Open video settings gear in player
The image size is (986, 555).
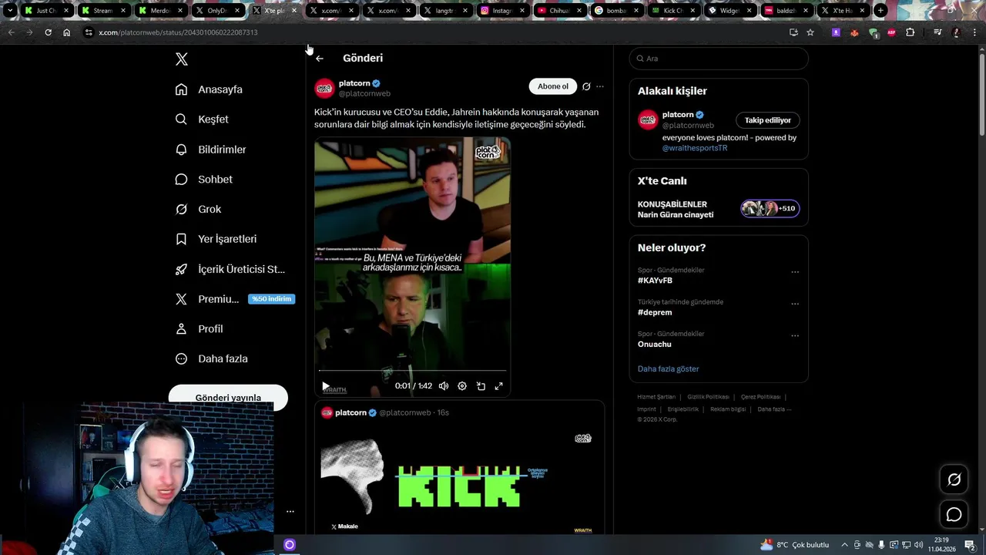462,386
